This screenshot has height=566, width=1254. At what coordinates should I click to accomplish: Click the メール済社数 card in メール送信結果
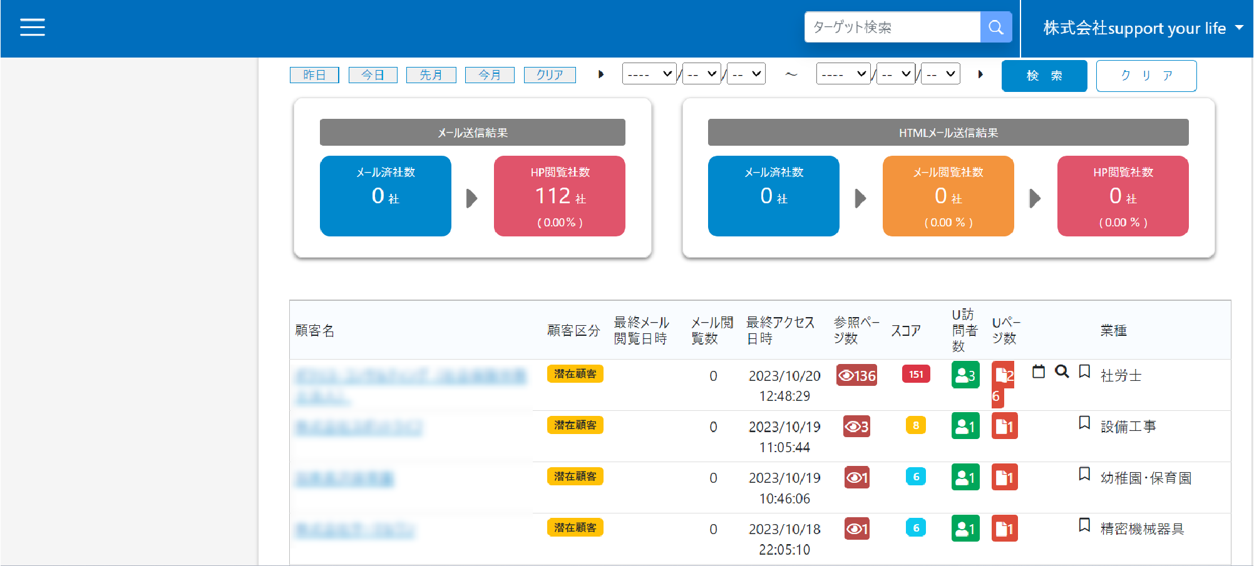click(x=386, y=196)
